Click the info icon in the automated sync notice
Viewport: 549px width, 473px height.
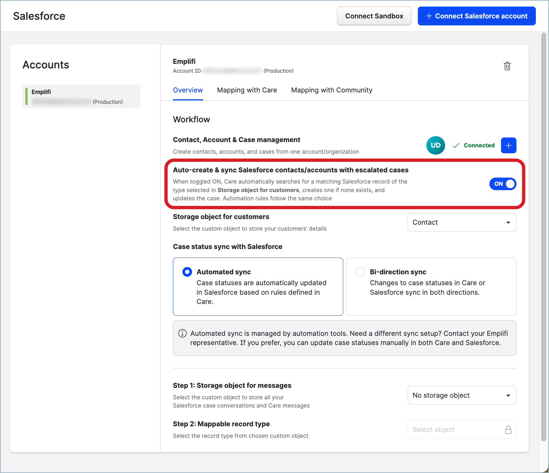pyautogui.click(x=182, y=333)
